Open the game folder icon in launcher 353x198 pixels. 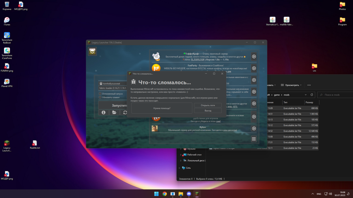pyautogui.click(x=114, y=112)
